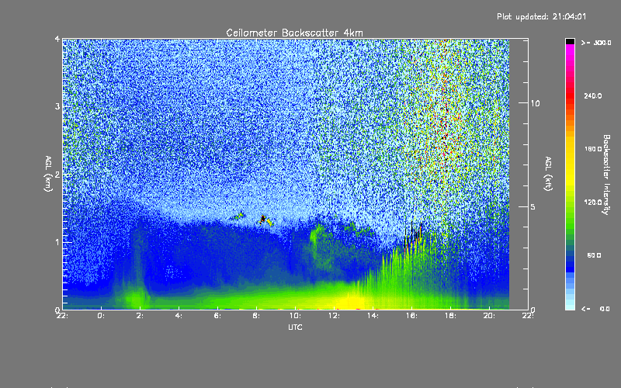The image size is (621, 388).
Task: Select the '6:' UTC hour label
Action: pos(217,316)
